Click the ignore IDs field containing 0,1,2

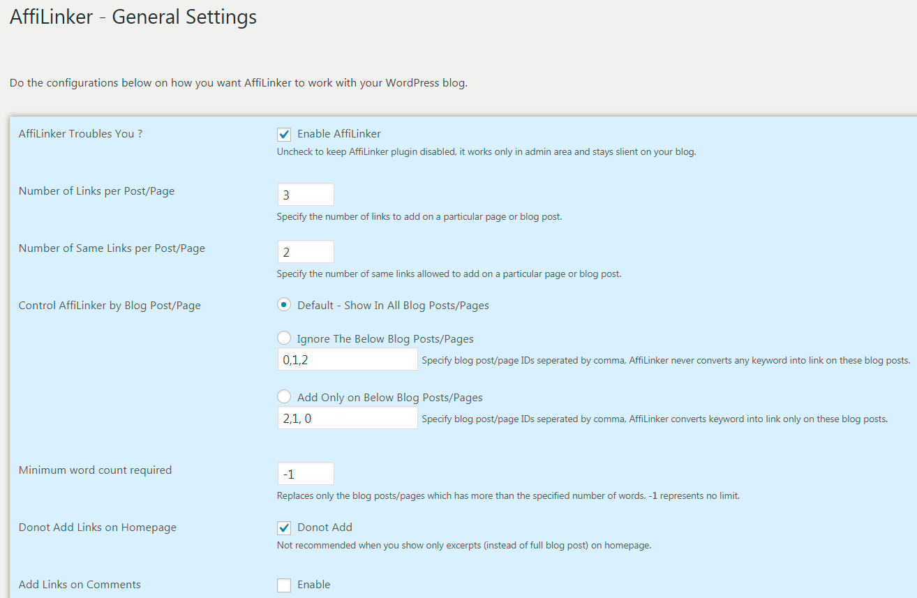[x=348, y=359]
